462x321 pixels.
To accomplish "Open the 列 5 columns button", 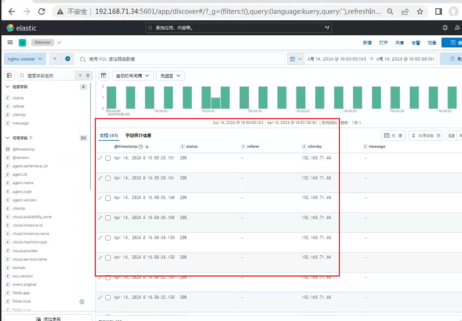I will (x=393, y=136).
